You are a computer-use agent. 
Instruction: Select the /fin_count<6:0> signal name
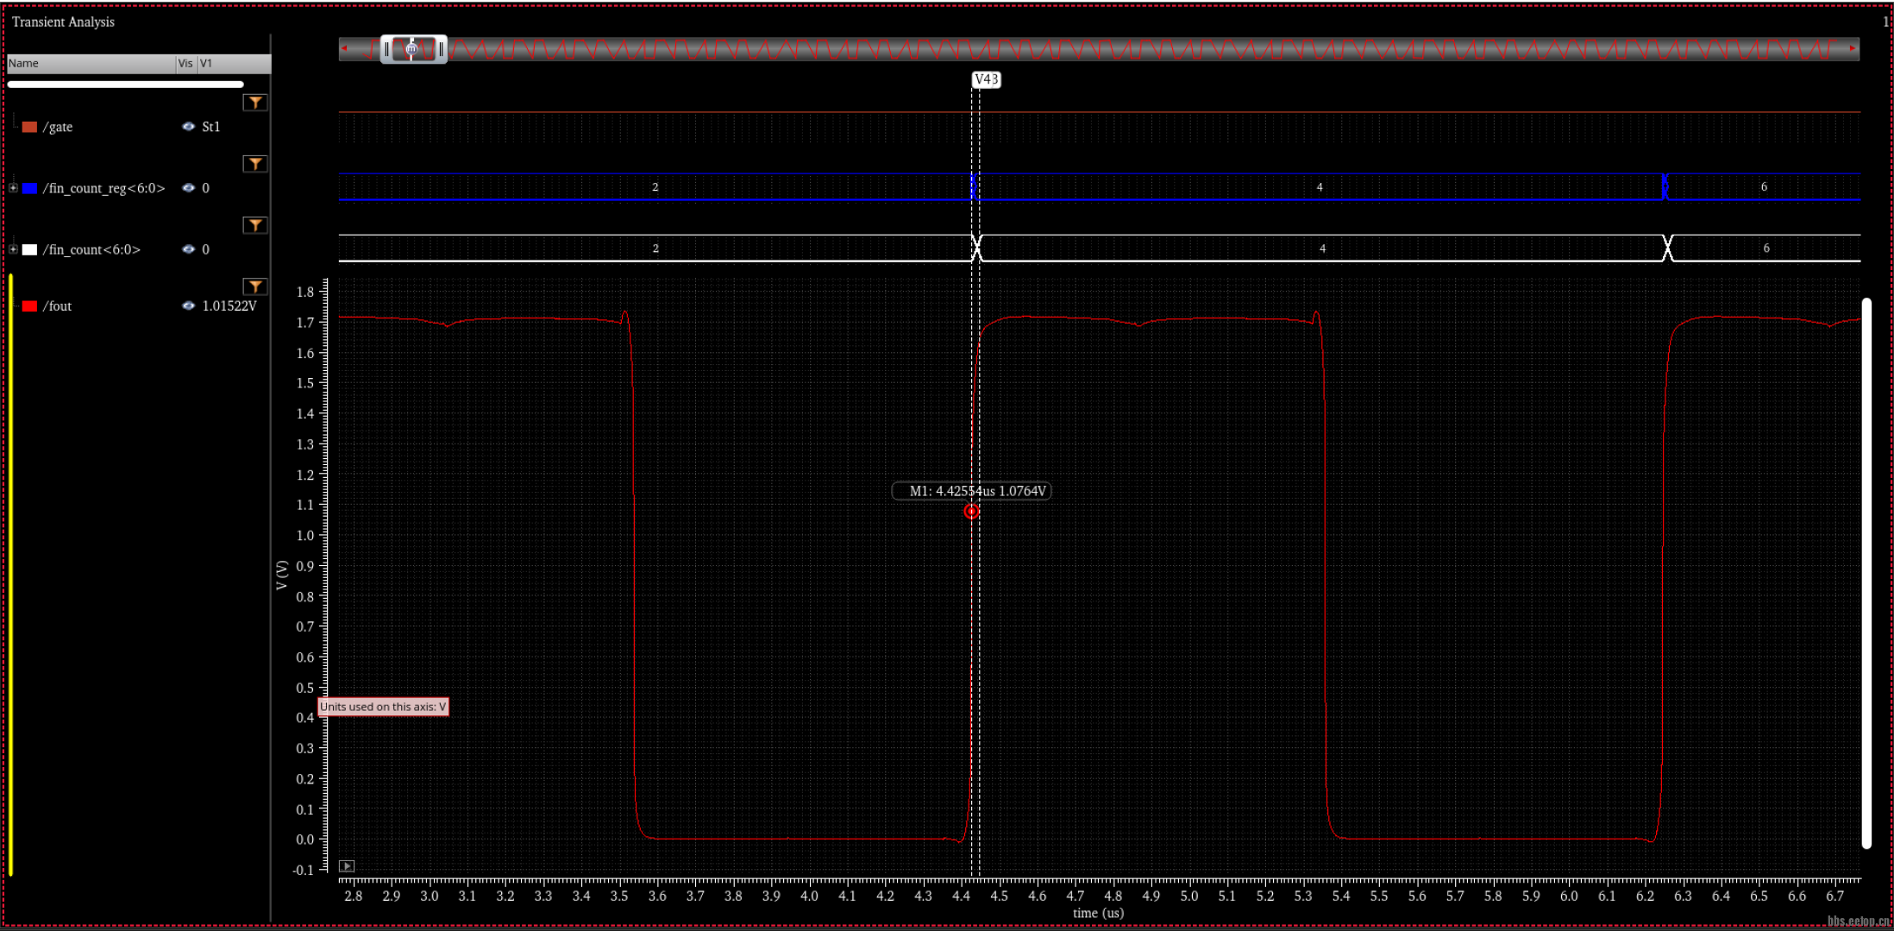(91, 249)
